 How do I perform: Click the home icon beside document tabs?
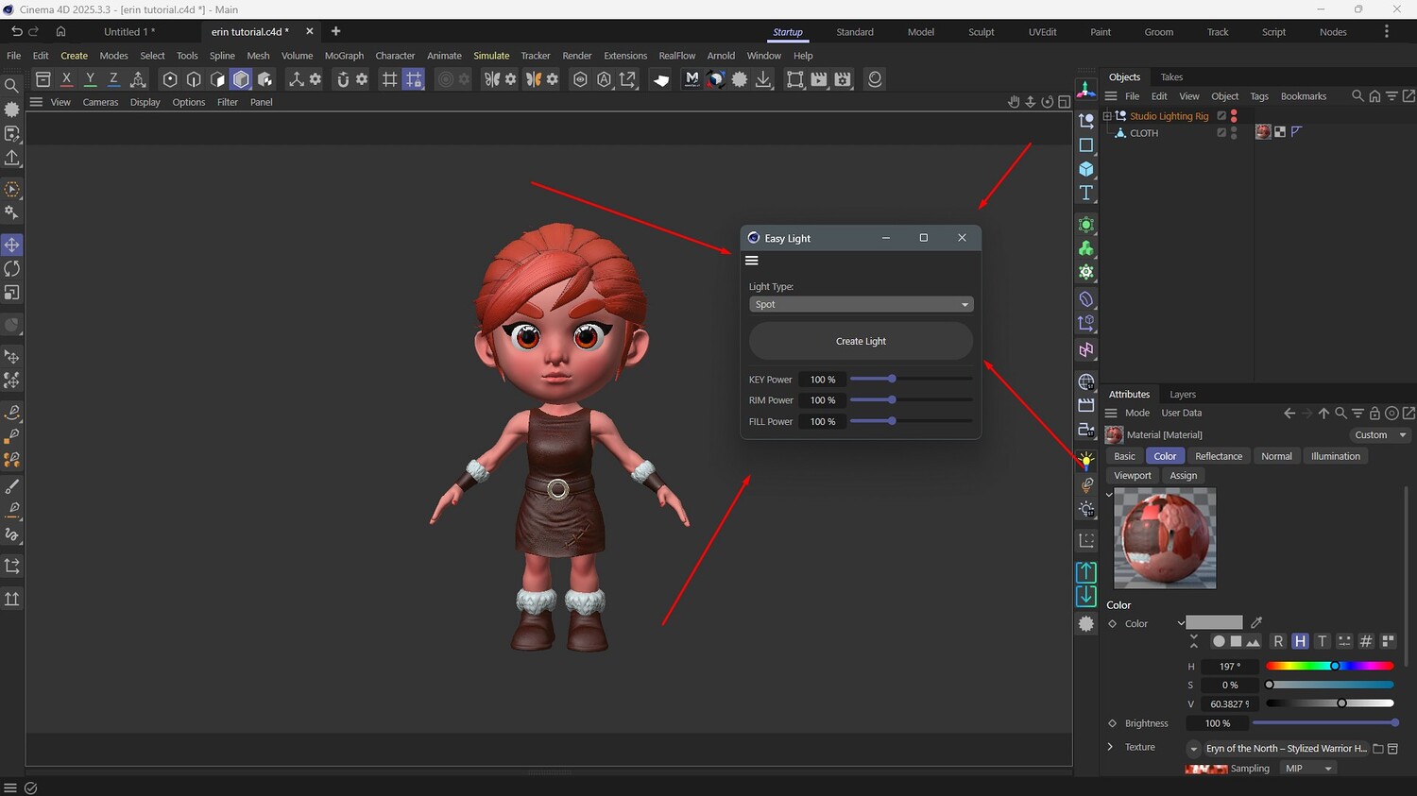coord(60,32)
